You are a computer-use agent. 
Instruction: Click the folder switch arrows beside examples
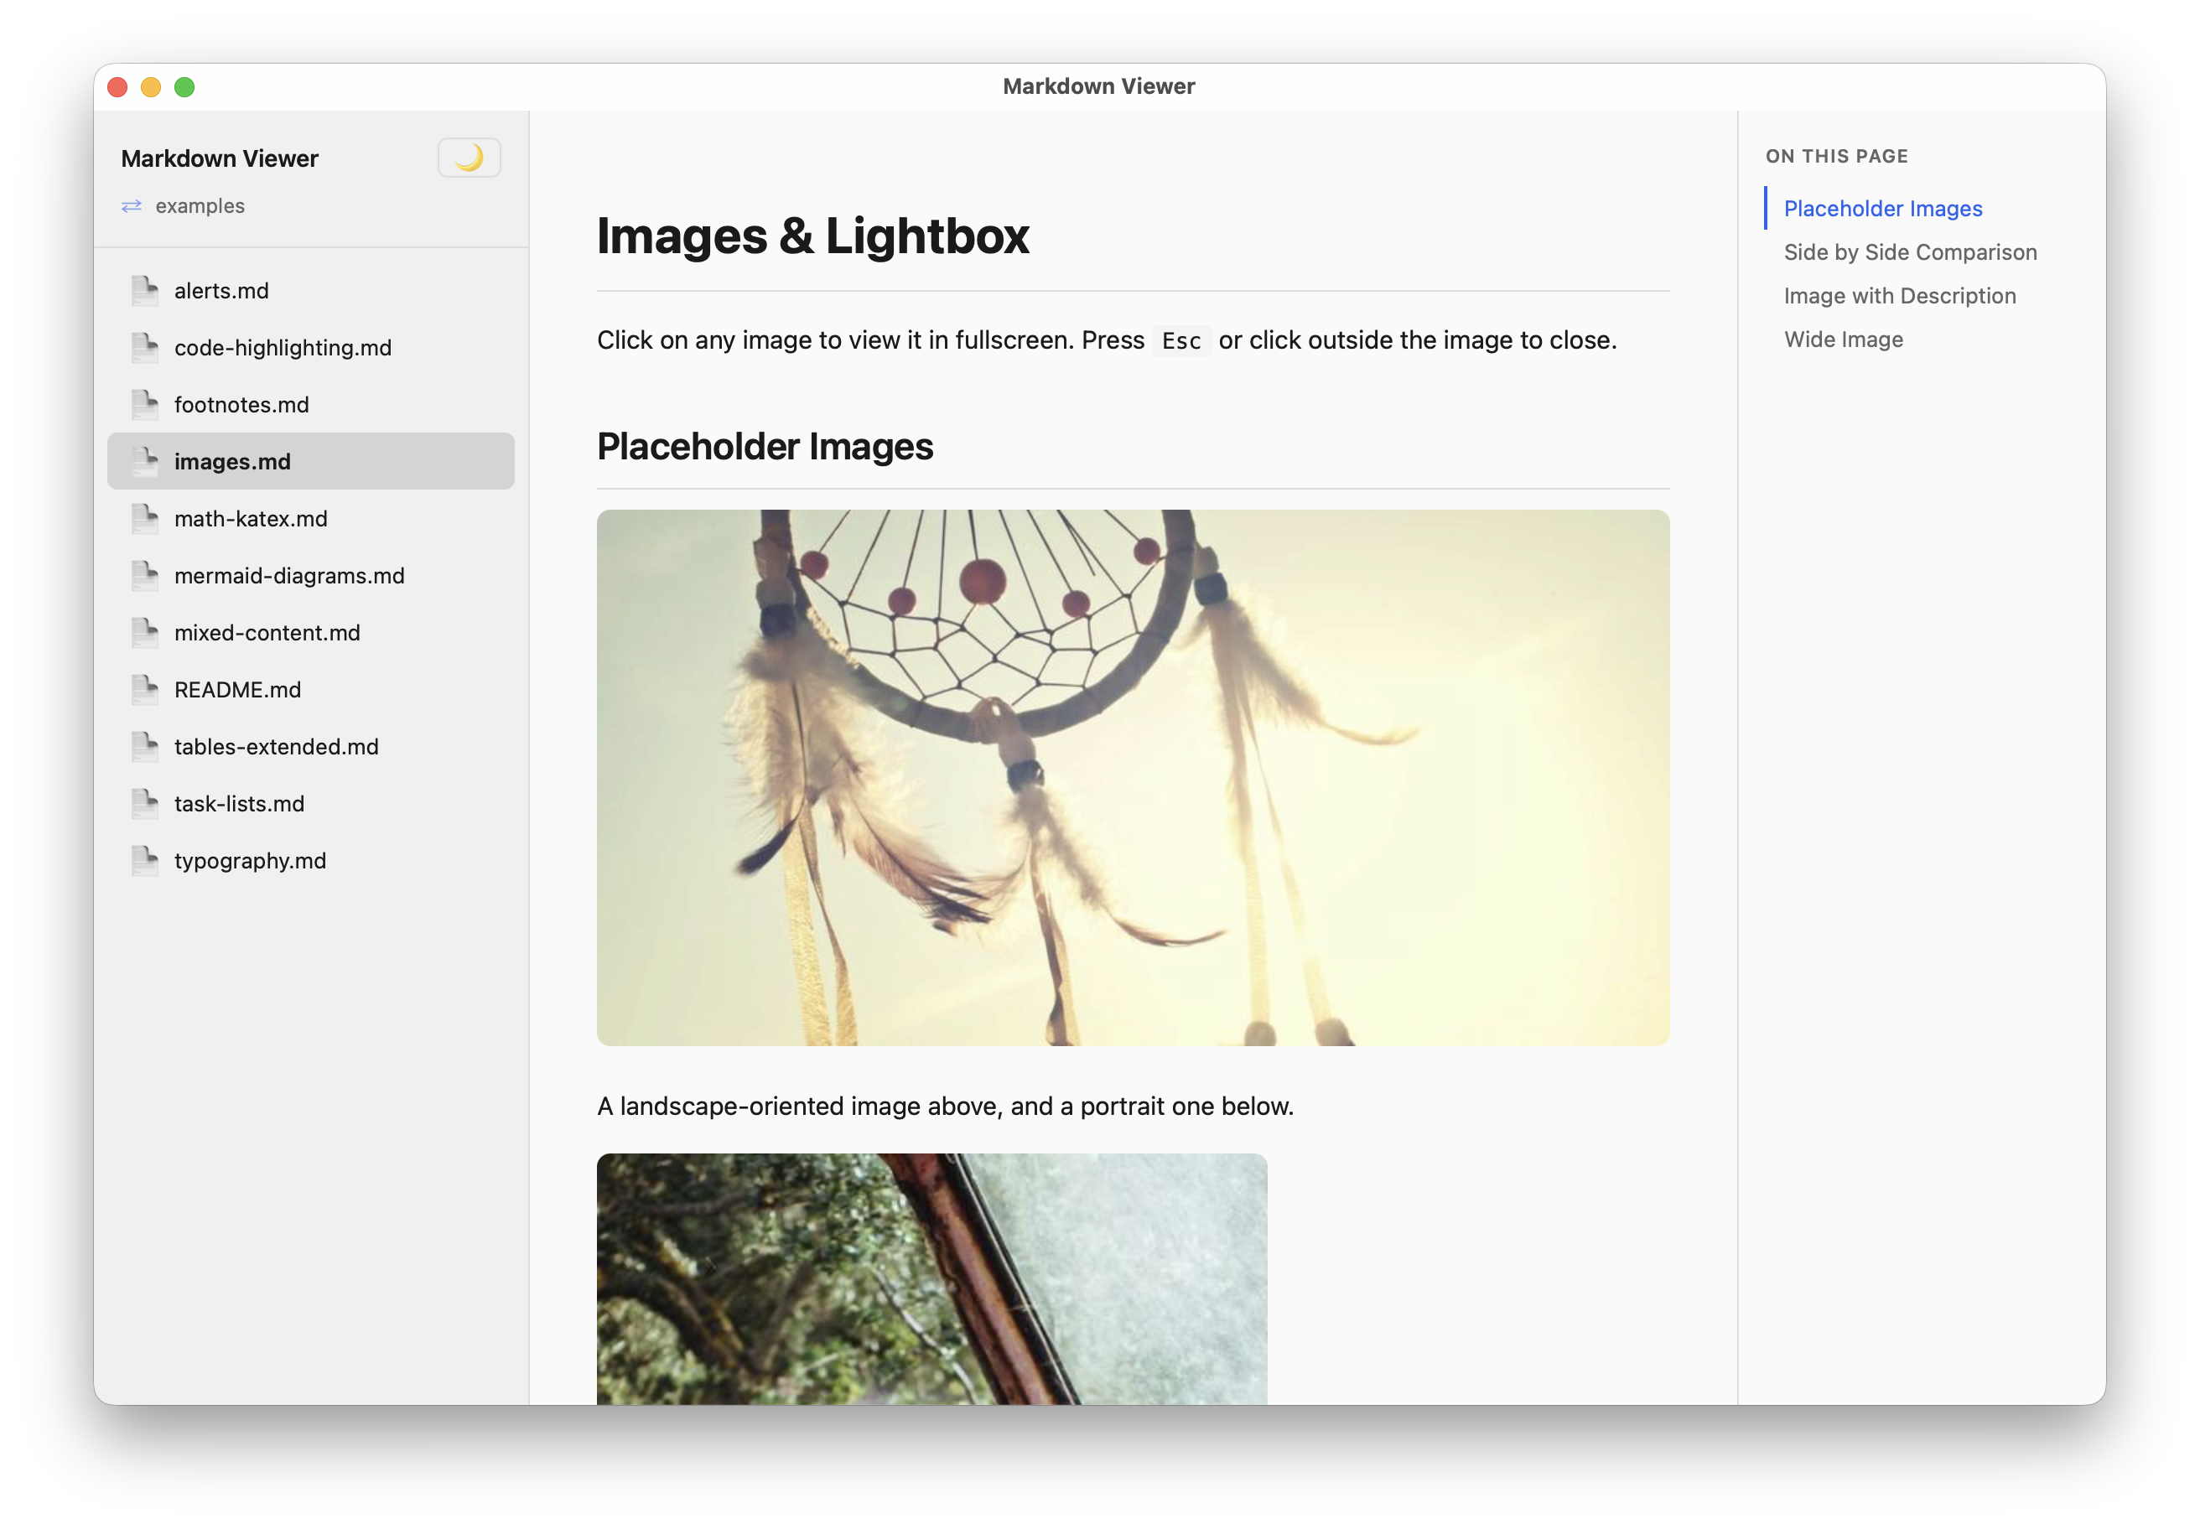[x=132, y=206]
